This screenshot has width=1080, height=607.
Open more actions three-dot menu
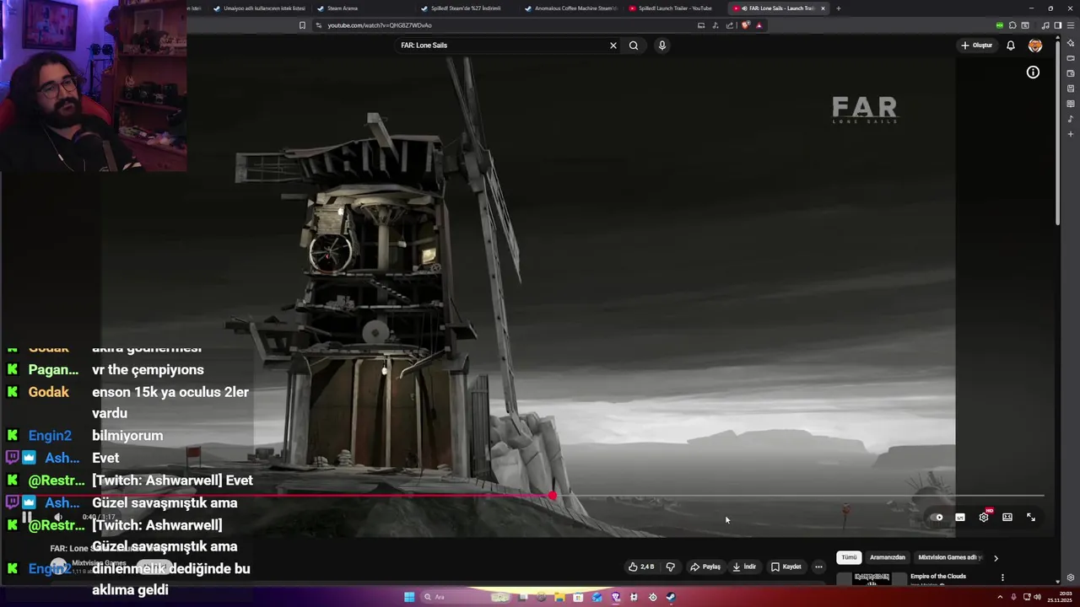click(818, 567)
